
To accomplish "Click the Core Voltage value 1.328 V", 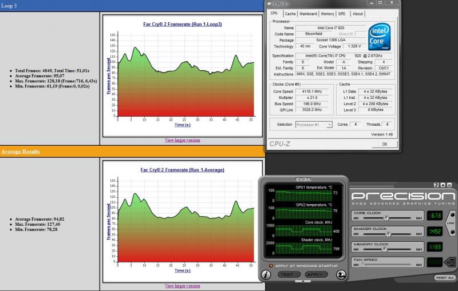I will (x=354, y=46).
